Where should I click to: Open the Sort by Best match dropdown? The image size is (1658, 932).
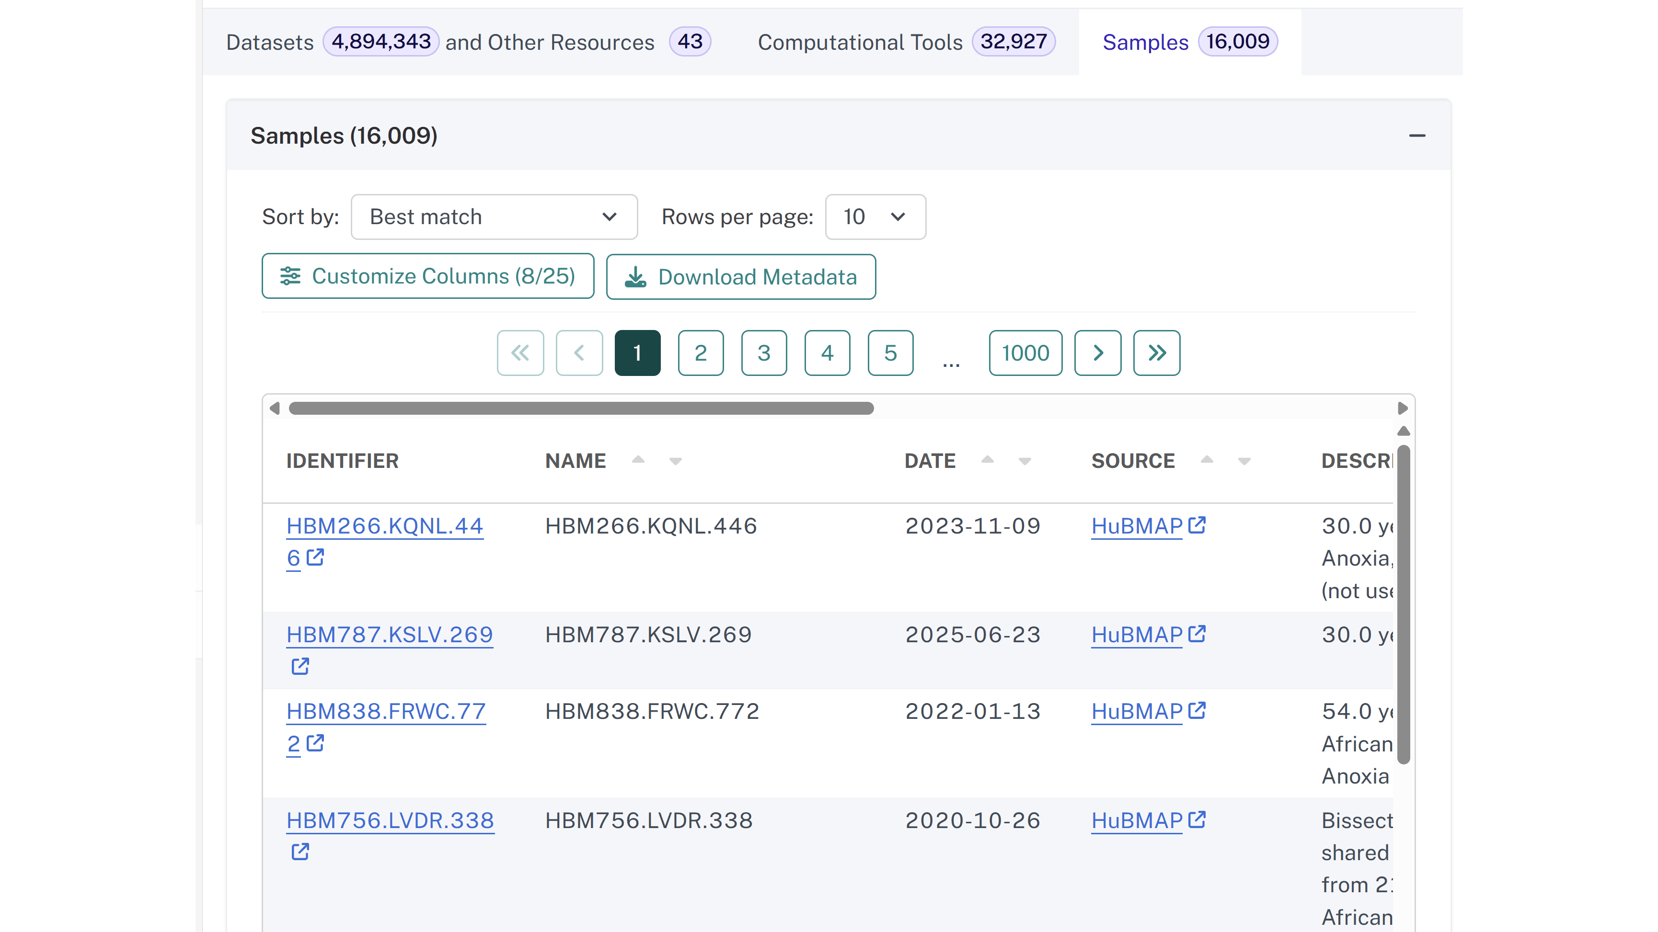coord(494,217)
